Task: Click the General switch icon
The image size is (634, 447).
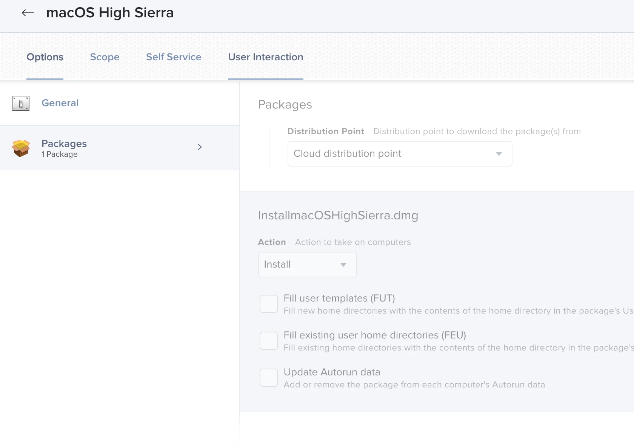Action: (21, 103)
